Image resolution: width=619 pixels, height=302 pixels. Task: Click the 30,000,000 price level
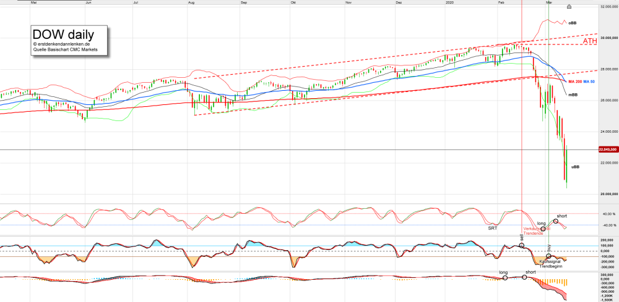608,38
